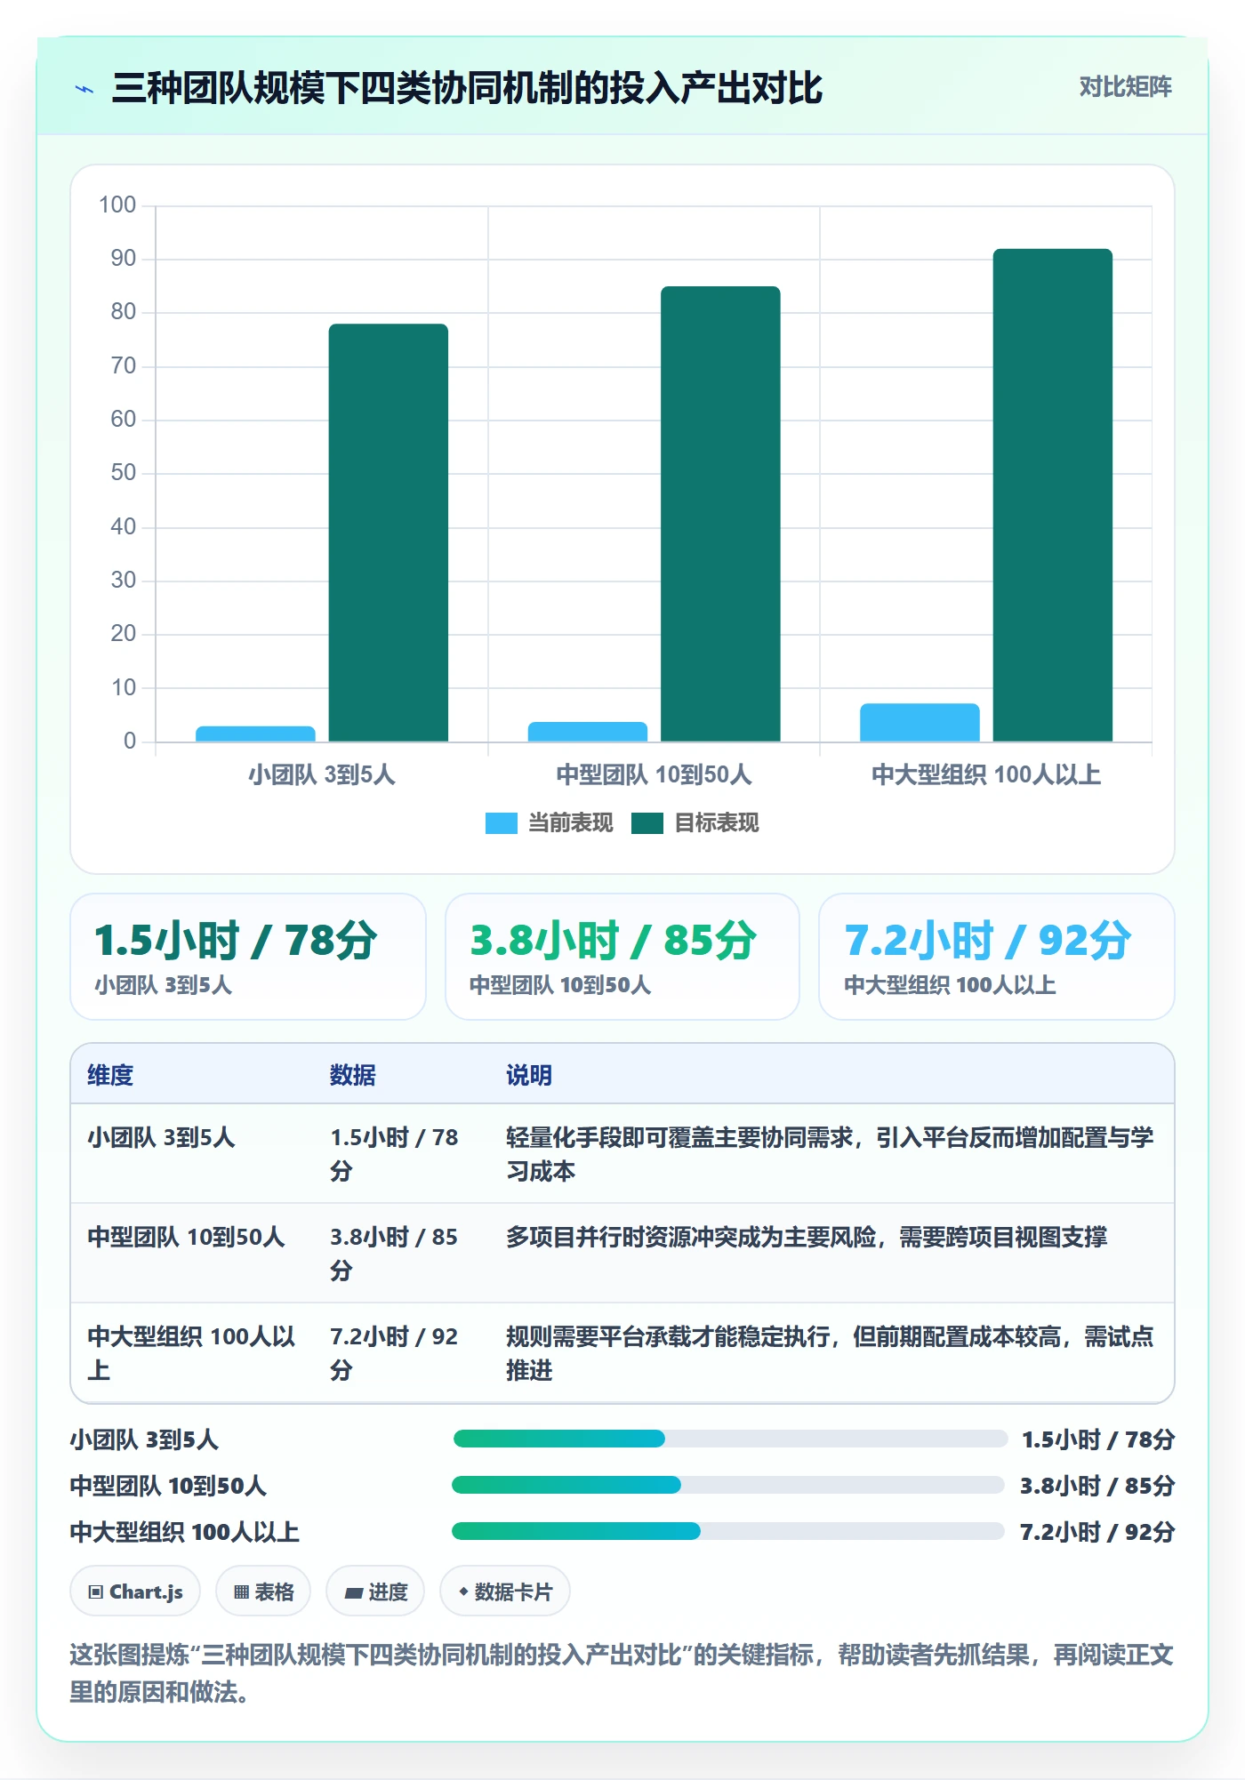Click the 说明 column header
Image resolution: width=1245 pixels, height=1780 pixels.
pos(529,1075)
